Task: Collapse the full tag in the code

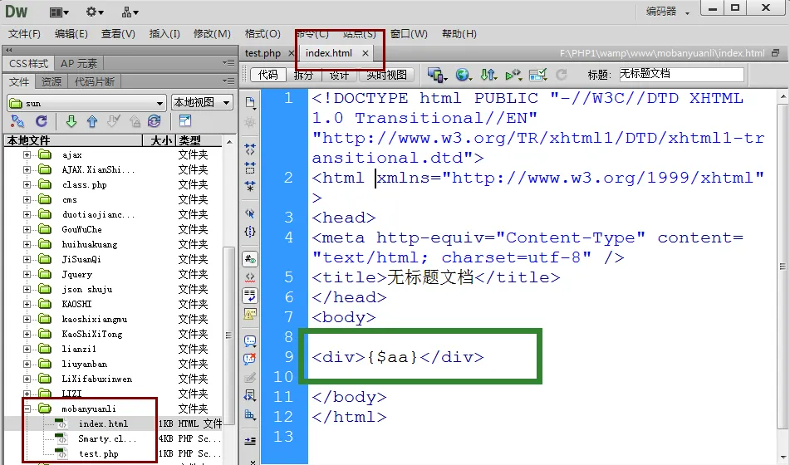Action: point(250,149)
